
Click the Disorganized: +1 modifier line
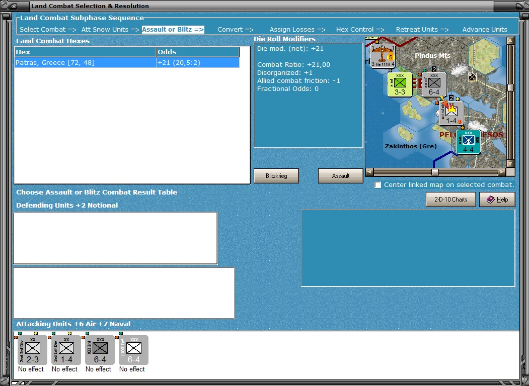click(x=285, y=73)
